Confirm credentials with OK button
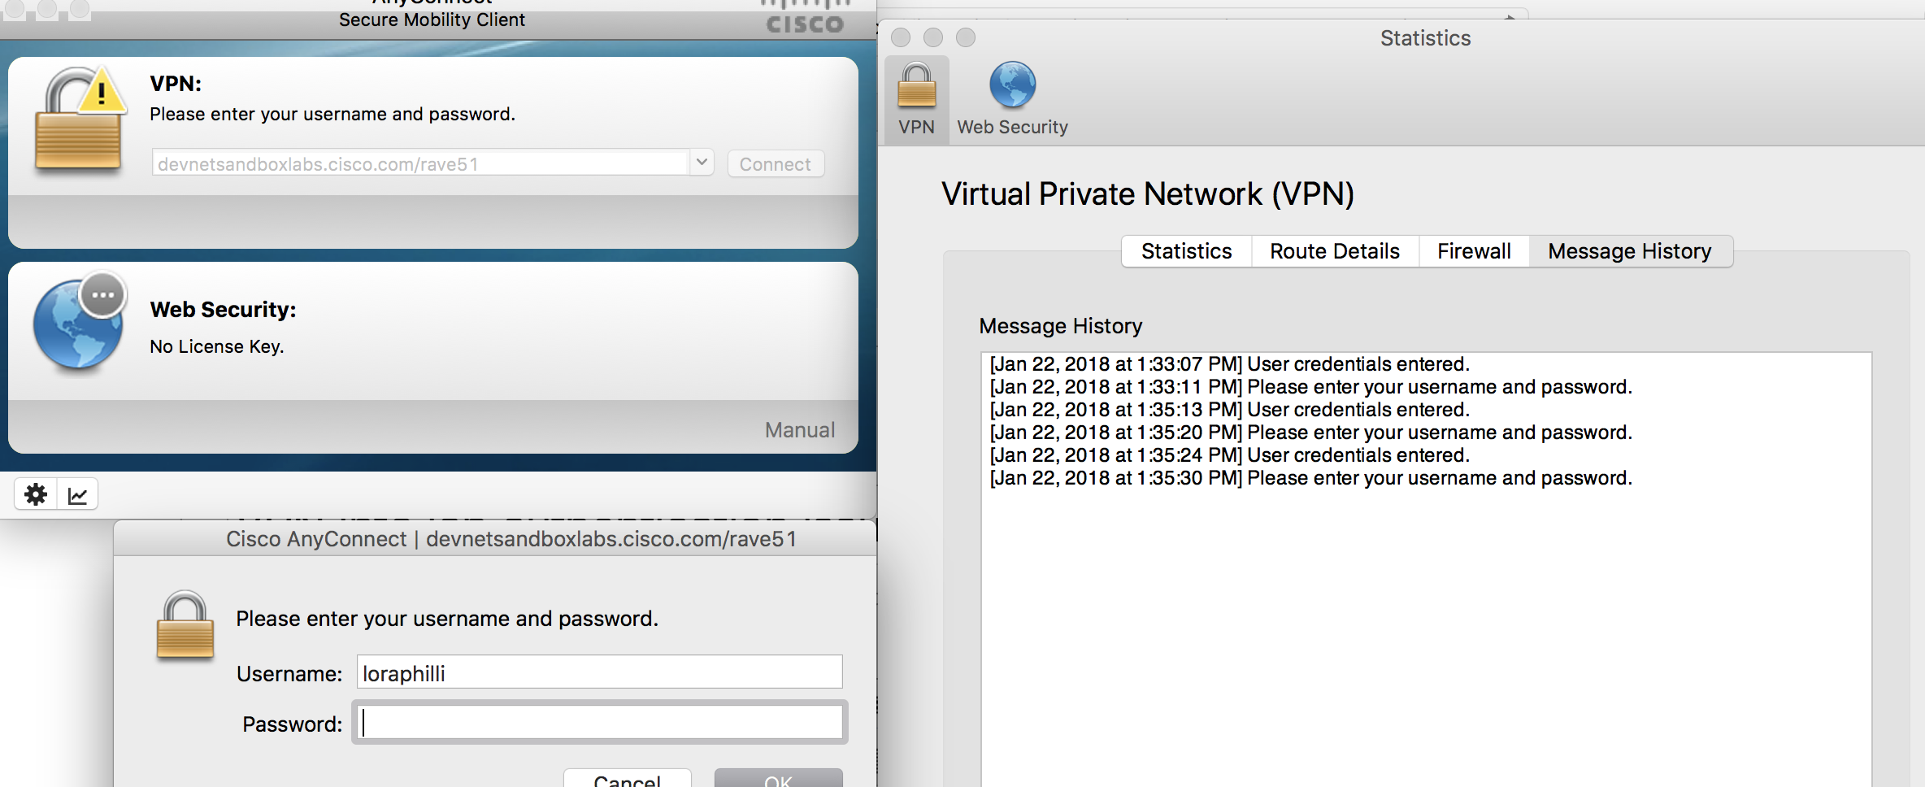This screenshot has height=787, width=1925. tap(778, 778)
